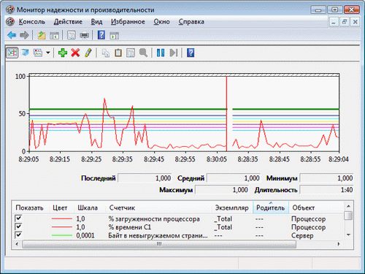Screen dimensions: 365x274
Task: Freeze the display with the pause button
Action: 161,53
